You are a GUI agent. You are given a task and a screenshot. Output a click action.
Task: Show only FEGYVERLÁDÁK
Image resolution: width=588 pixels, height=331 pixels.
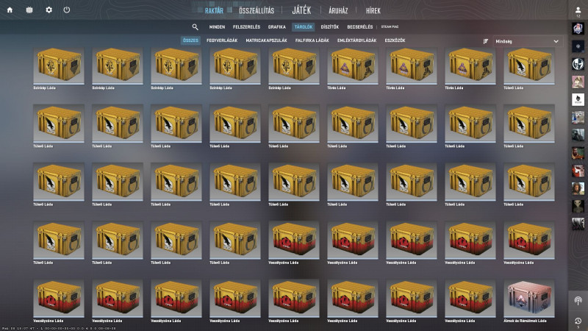(222, 40)
